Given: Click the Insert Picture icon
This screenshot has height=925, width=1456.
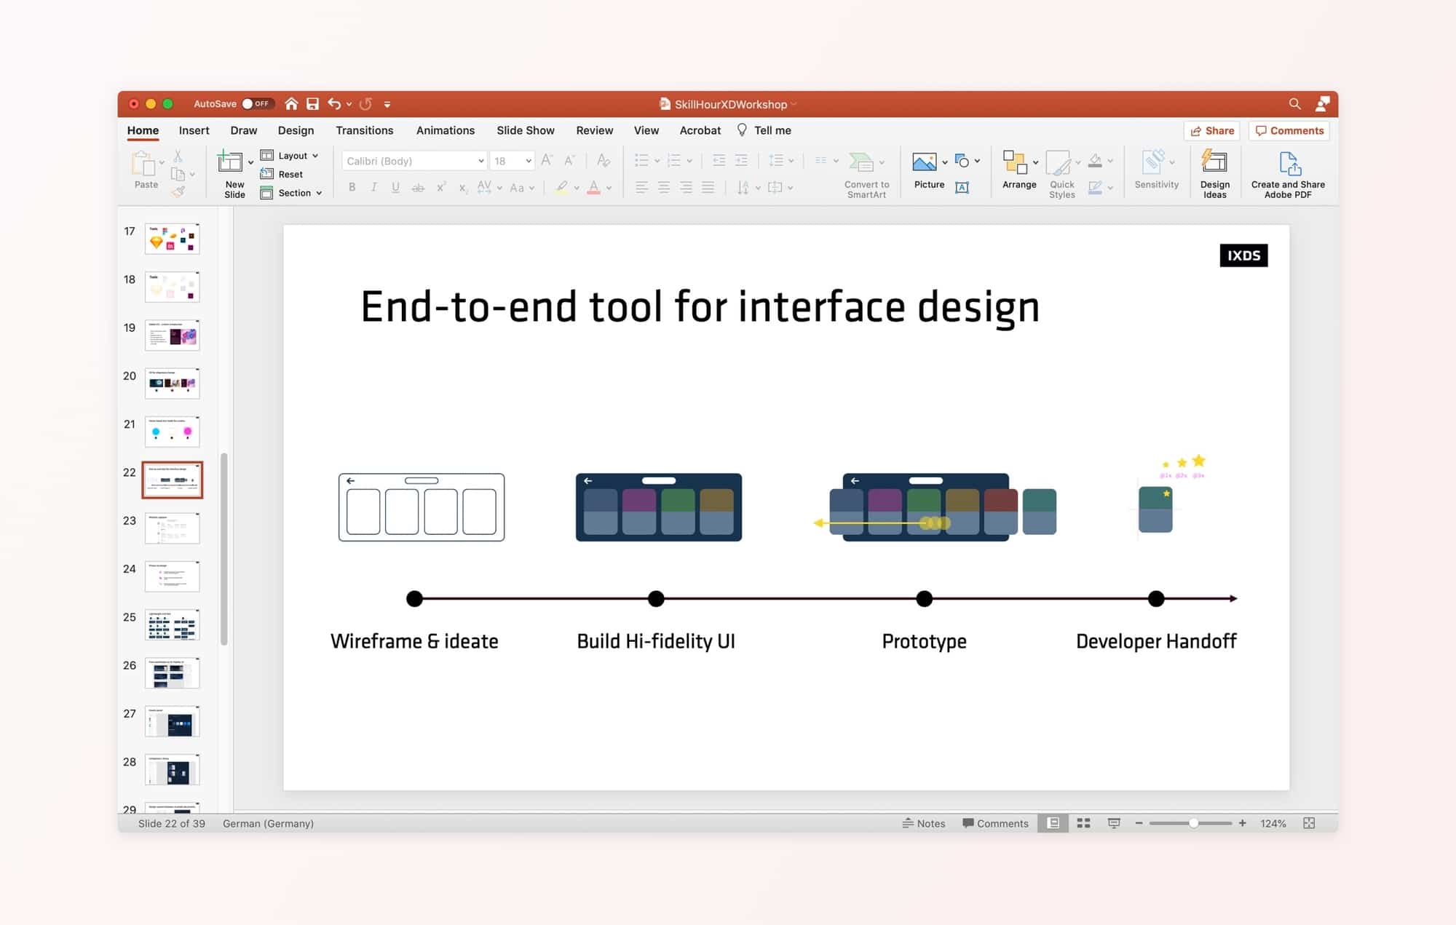Looking at the screenshot, I should point(924,162).
